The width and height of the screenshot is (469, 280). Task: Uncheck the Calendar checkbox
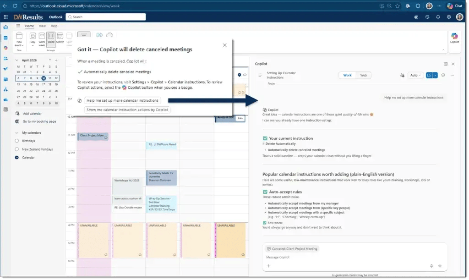click(16, 157)
